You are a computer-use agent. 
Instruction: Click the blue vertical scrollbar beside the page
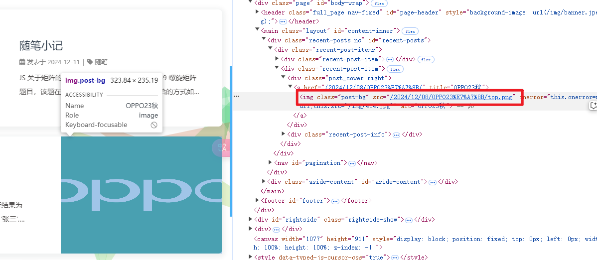coord(231,141)
